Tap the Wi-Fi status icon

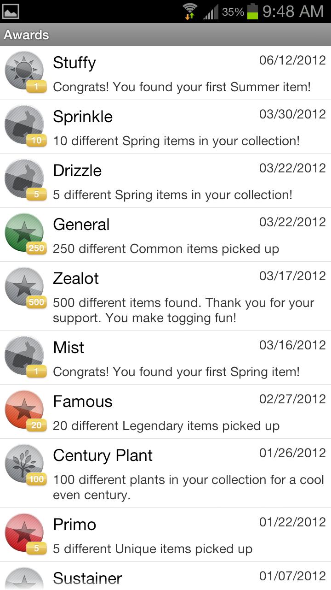point(190,11)
